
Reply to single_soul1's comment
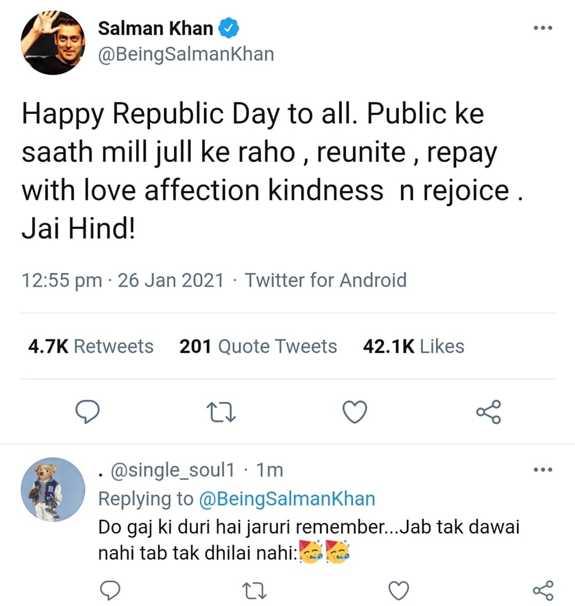click(110, 591)
